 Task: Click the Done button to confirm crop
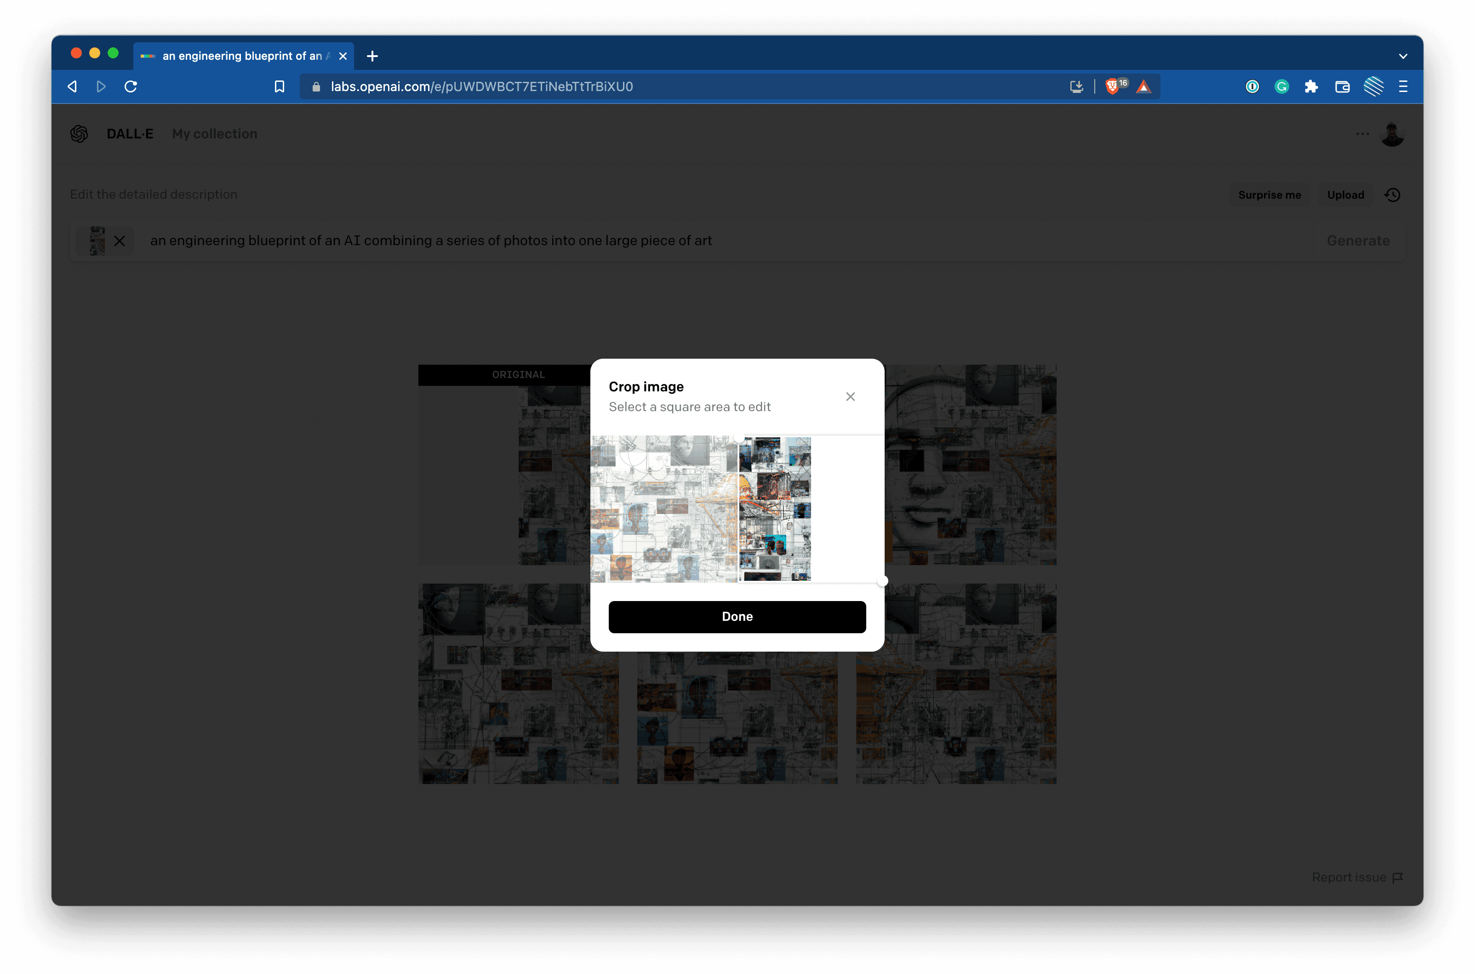point(737,616)
